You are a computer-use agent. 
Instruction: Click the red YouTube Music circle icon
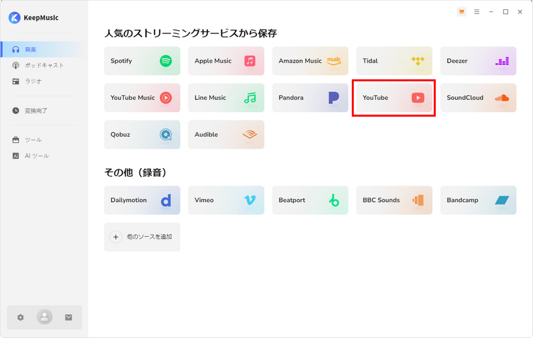(166, 97)
